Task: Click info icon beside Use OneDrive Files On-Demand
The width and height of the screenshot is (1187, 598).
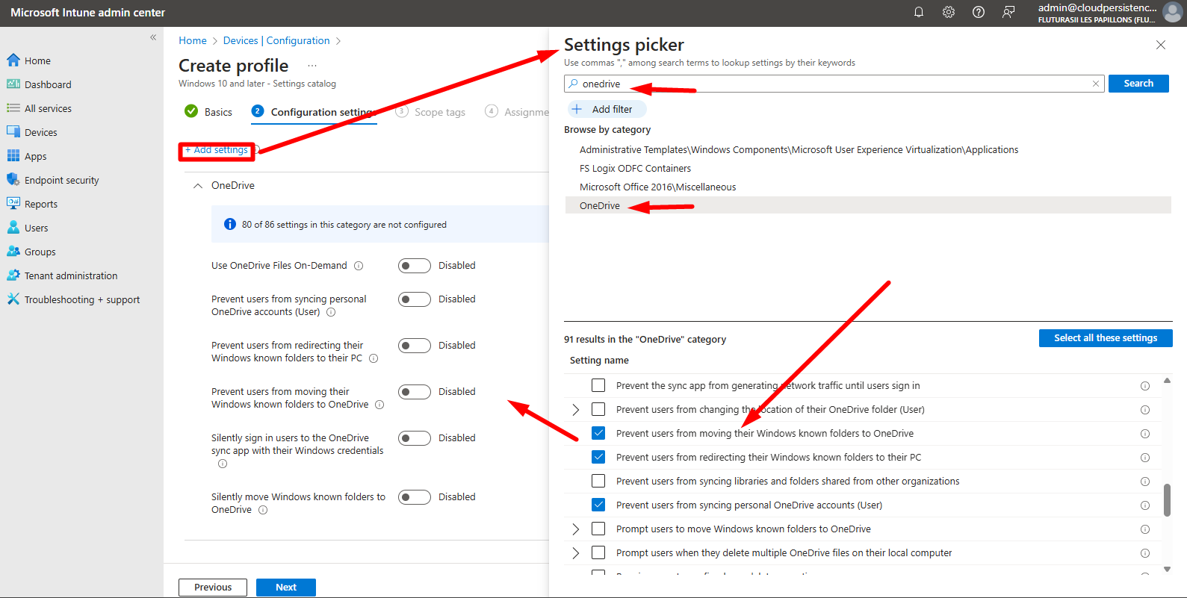Action: point(359,266)
